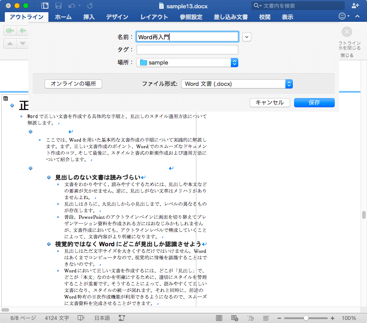
Task: Click the sample13.docx document proxy icon
Action: click(x=161, y=6)
